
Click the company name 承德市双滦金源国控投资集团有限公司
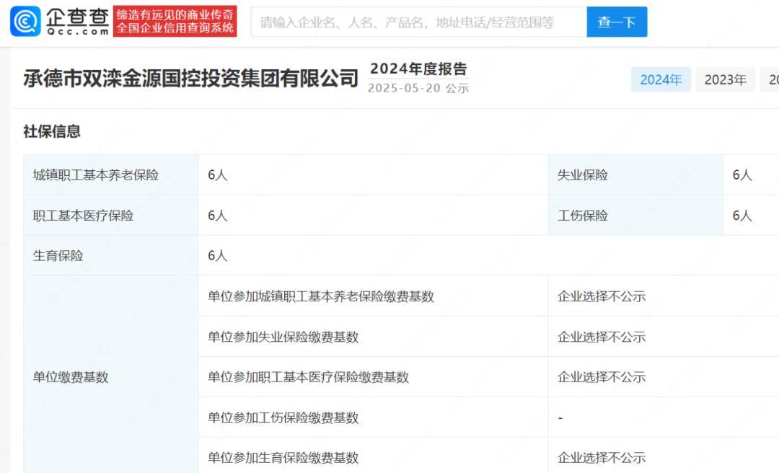tap(191, 78)
